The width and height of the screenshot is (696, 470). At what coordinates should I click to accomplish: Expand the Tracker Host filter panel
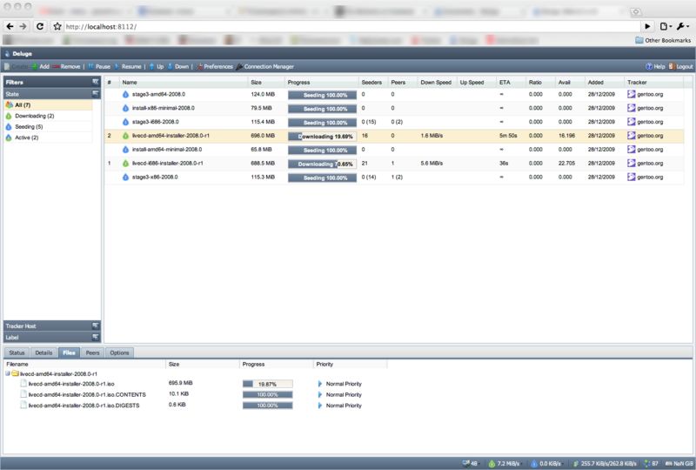tap(96, 326)
